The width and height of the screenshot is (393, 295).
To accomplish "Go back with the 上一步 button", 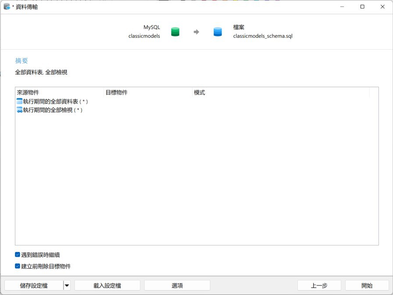I will coord(319,285).
